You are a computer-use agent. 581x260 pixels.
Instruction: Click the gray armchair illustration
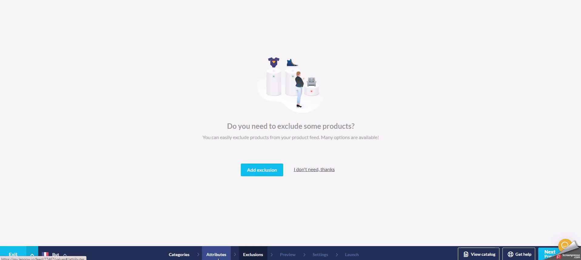(311, 82)
